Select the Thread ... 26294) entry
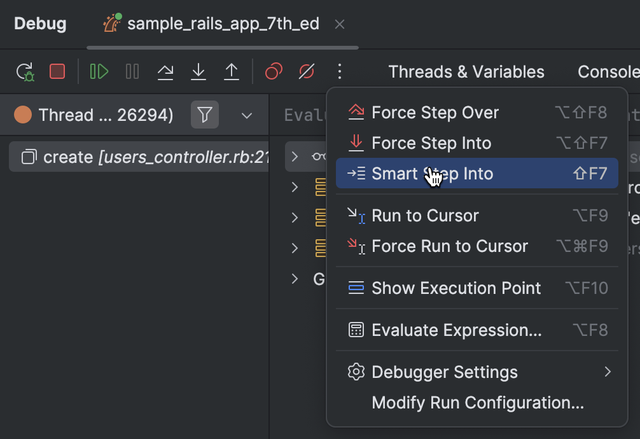Screen dimensions: 640x439 point(94,115)
